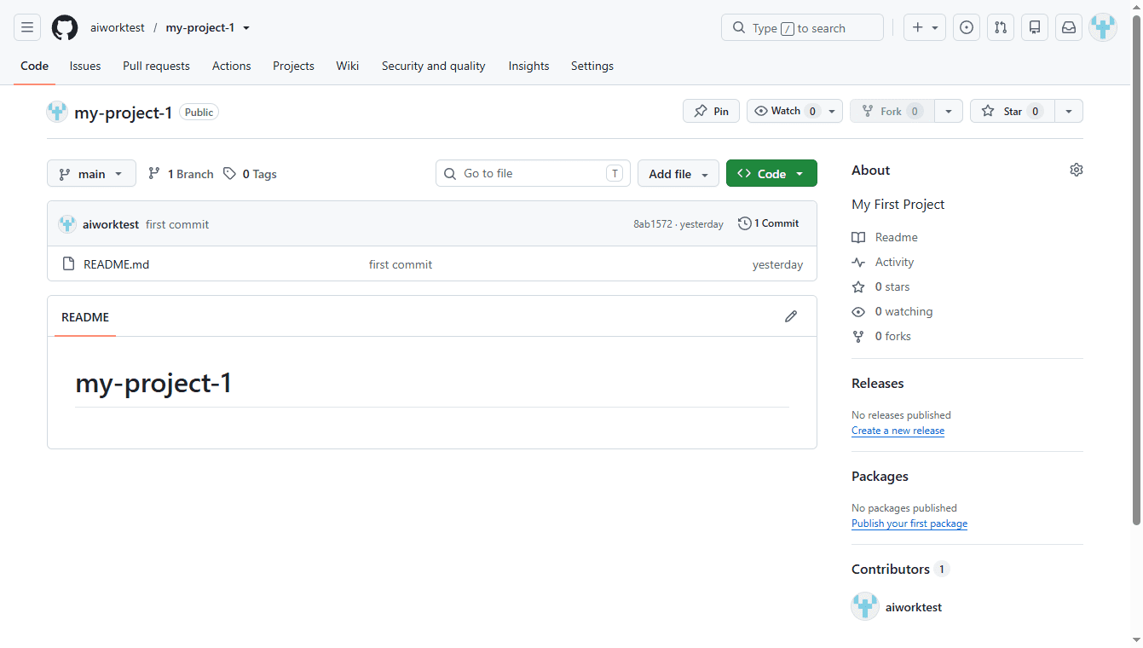Image resolution: width=1143 pixels, height=648 pixels.
Task: Open the Actions tab
Action: click(x=232, y=66)
